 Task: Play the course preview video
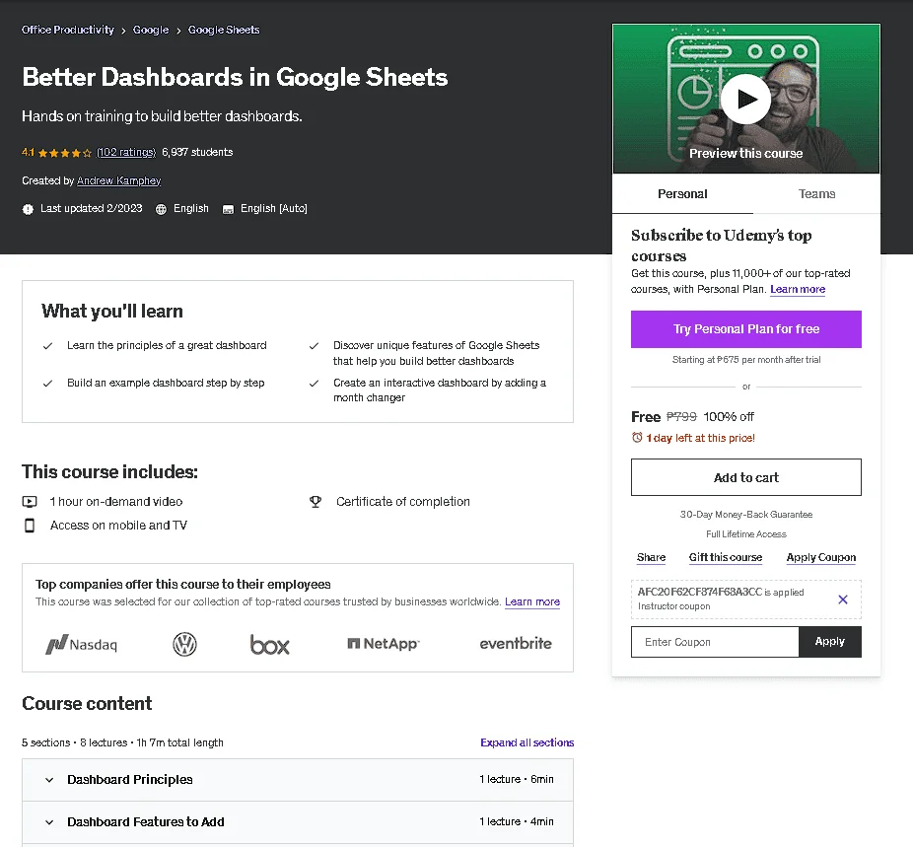coord(745,99)
